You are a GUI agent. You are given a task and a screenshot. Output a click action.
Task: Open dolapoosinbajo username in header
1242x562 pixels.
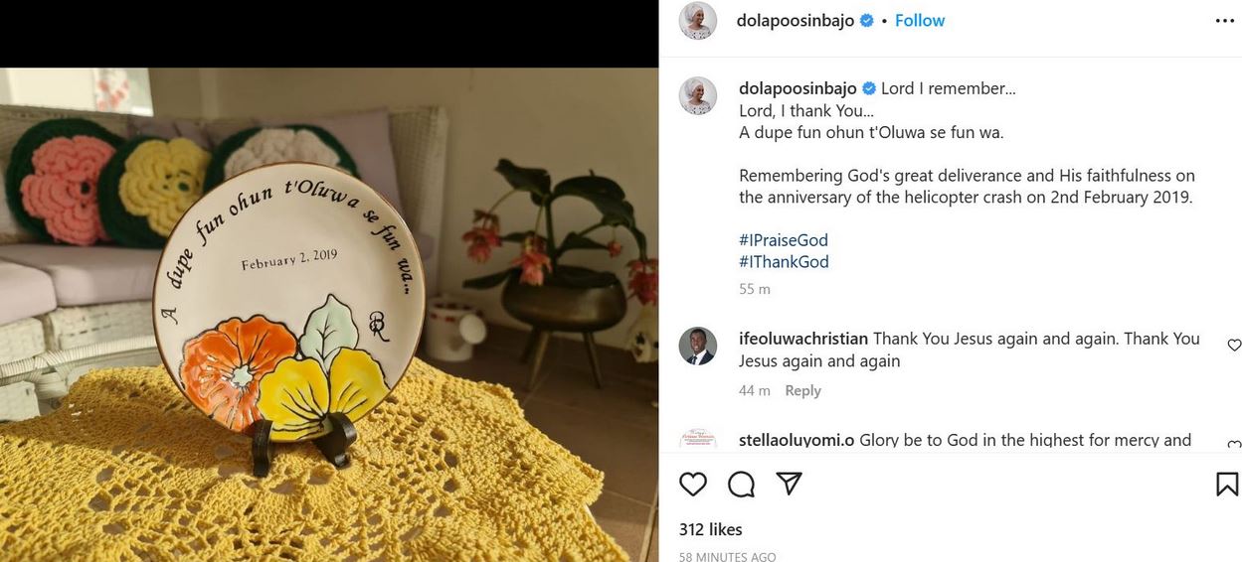point(796,21)
